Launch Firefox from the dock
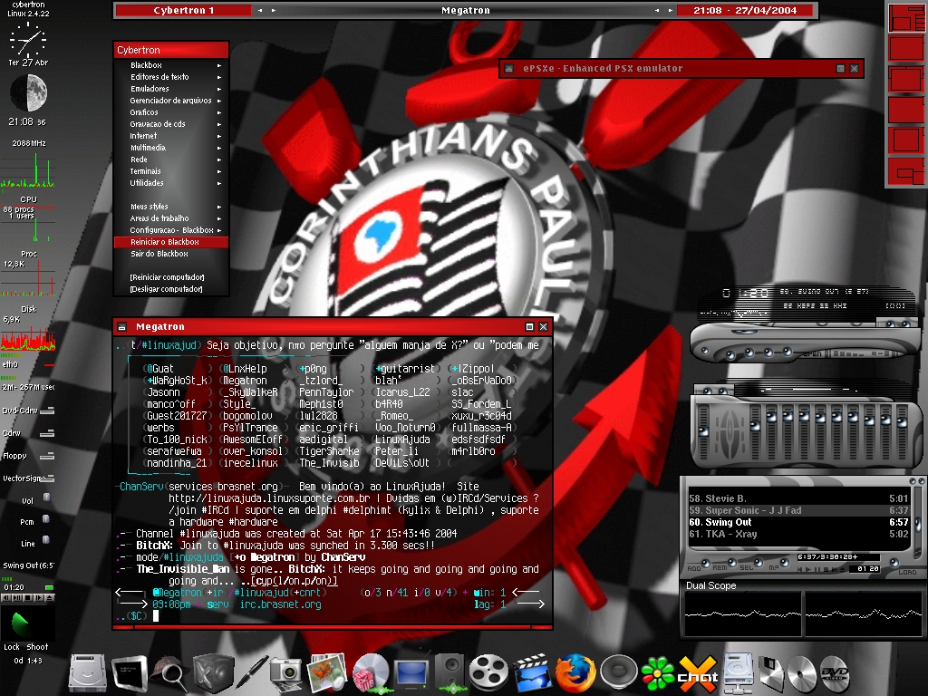This screenshot has width=928, height=696. coord(575,673)
